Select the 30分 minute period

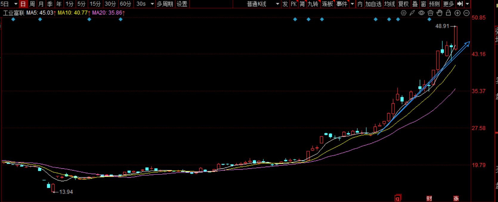[110, 4]
